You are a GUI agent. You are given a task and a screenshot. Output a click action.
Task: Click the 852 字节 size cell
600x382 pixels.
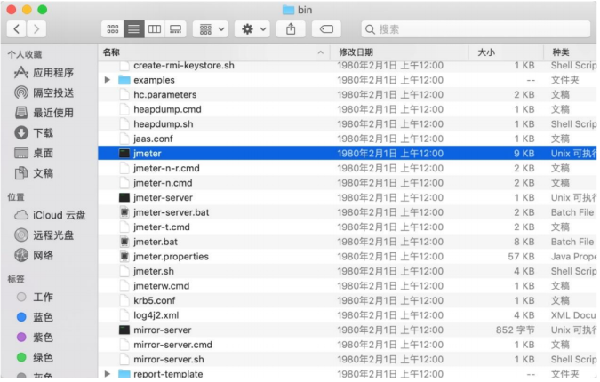(x=515, y=330)
